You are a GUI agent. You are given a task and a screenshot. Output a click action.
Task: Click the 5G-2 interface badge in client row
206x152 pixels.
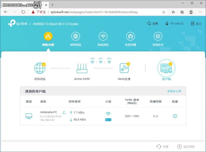tap(108, 120)
